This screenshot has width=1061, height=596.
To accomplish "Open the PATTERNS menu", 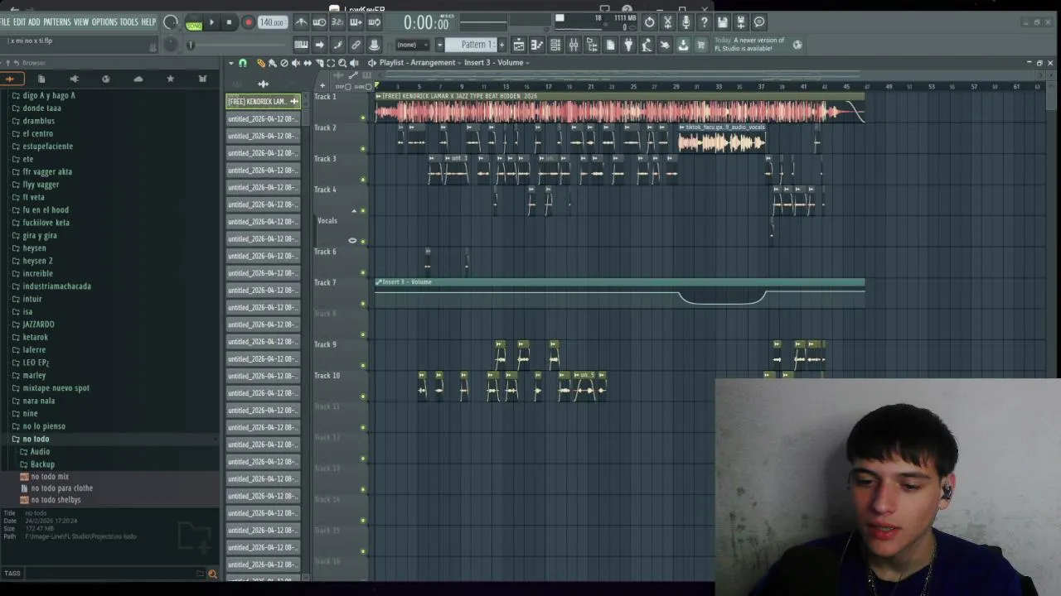I will point(57,22).
